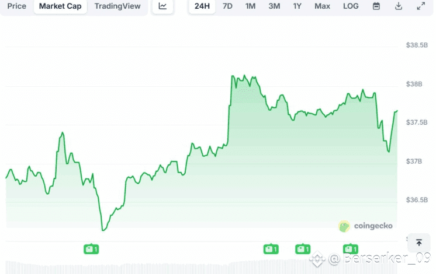
Task: Select the 24H time range
Action: [202, 6]
